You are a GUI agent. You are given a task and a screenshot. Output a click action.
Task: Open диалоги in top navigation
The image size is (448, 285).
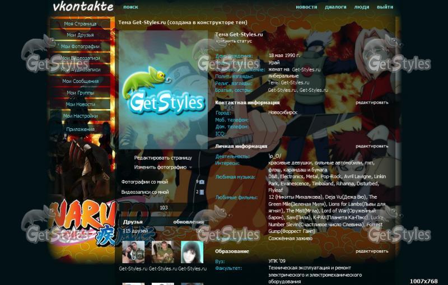pos(335,7)
